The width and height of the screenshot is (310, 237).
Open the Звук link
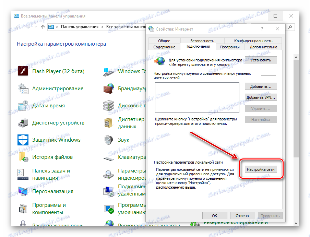click(123, 140)
